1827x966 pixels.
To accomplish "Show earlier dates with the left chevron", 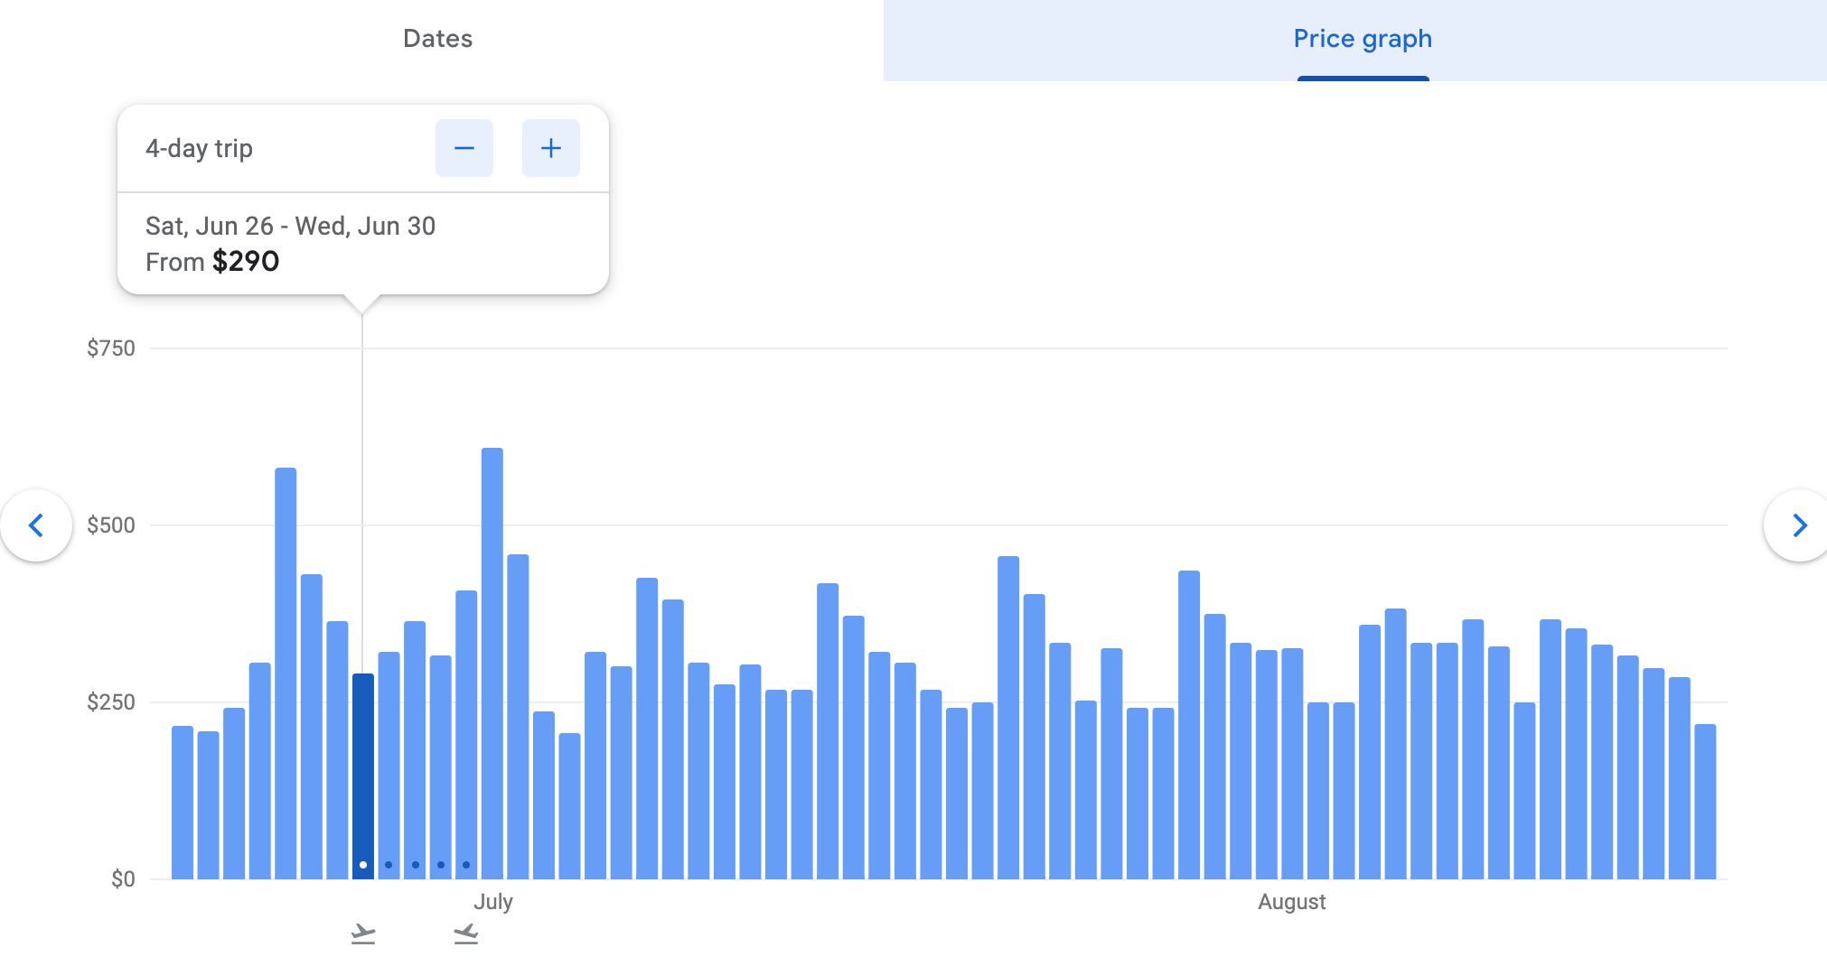I will click(x=36, y=525).
